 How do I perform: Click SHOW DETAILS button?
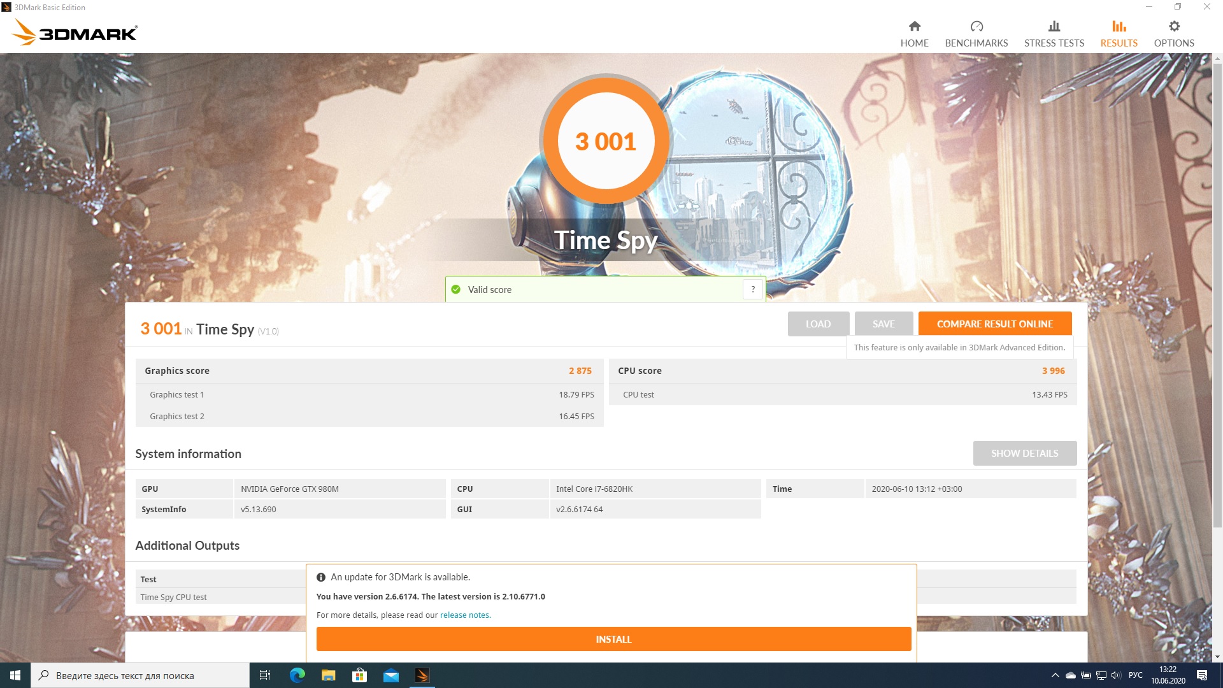[1024, 453]
